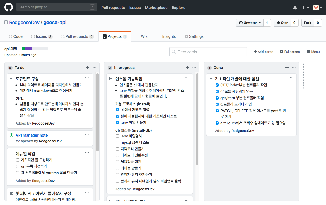The height and width of the screenshot is (205, 326).
Task: Click the project progress bar
Action: [x=35, y=49]
